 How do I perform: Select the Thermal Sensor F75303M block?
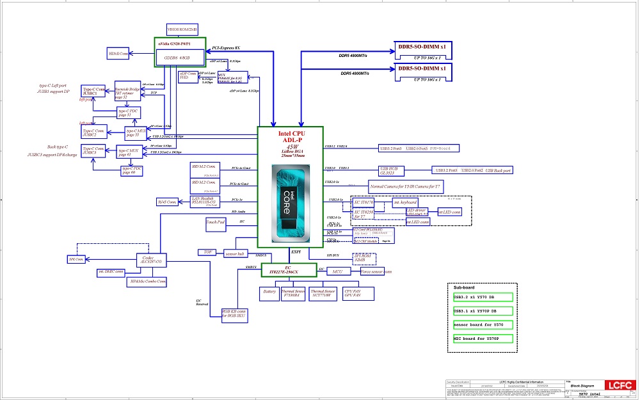[x=293, y=294]
